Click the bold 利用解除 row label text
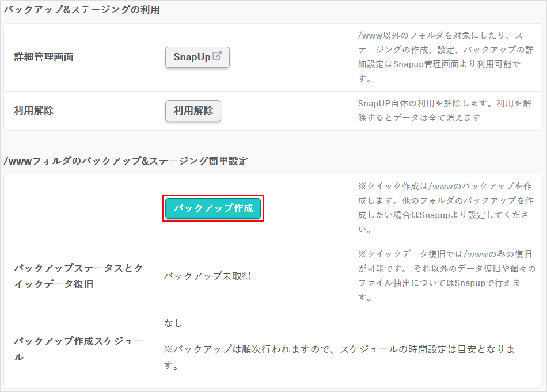This screenshot has height=392, width=547. tap(34, 111)
